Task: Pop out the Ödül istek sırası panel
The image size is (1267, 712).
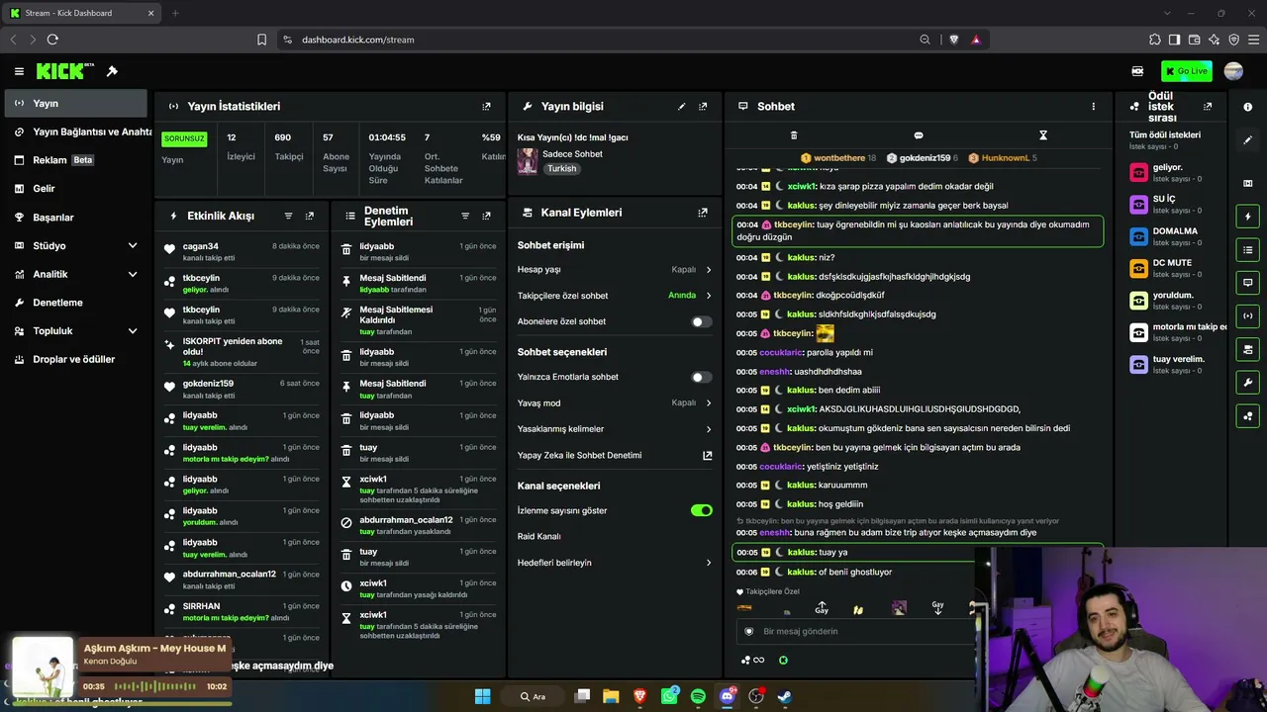Action: point(1208,107)
